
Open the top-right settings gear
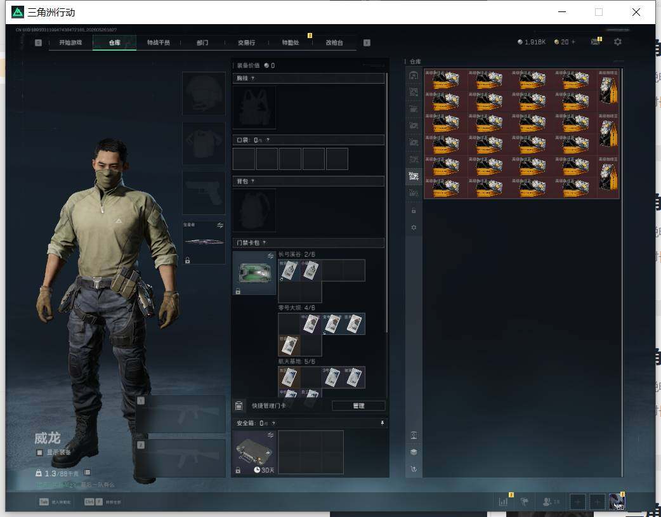tap(618, 42)
